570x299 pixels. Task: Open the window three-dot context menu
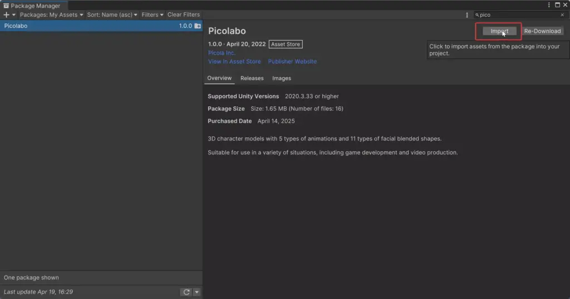(548, 5)
